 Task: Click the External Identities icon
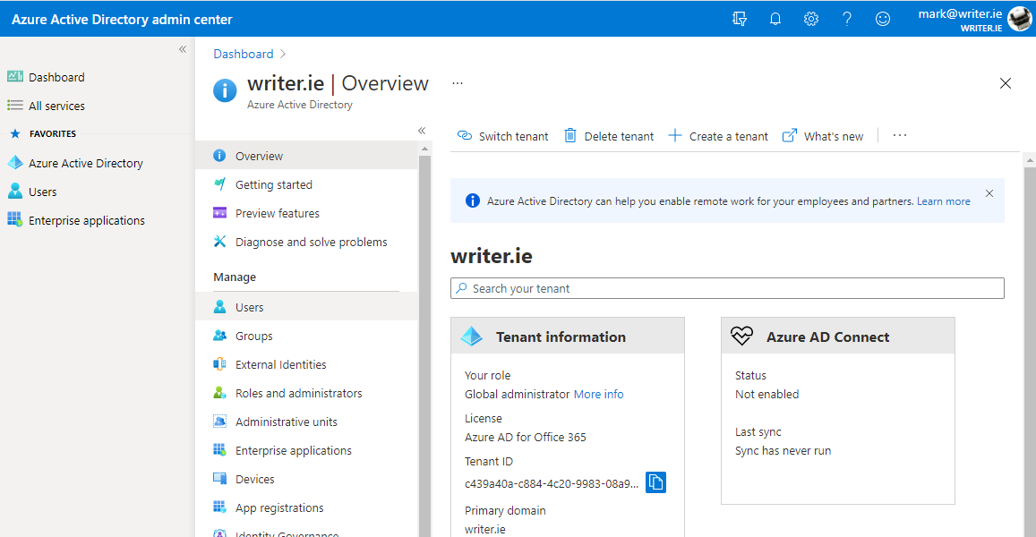220,364
